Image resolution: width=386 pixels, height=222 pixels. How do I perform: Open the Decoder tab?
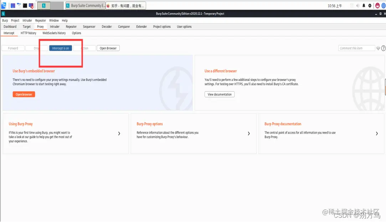coord(107,27)
